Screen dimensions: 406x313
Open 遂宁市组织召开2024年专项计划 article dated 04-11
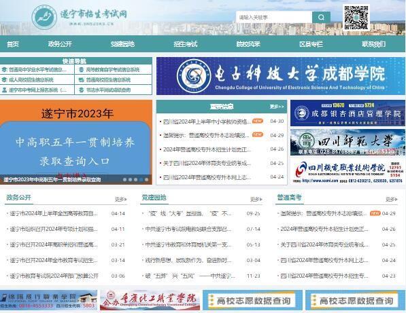(54, 229)
